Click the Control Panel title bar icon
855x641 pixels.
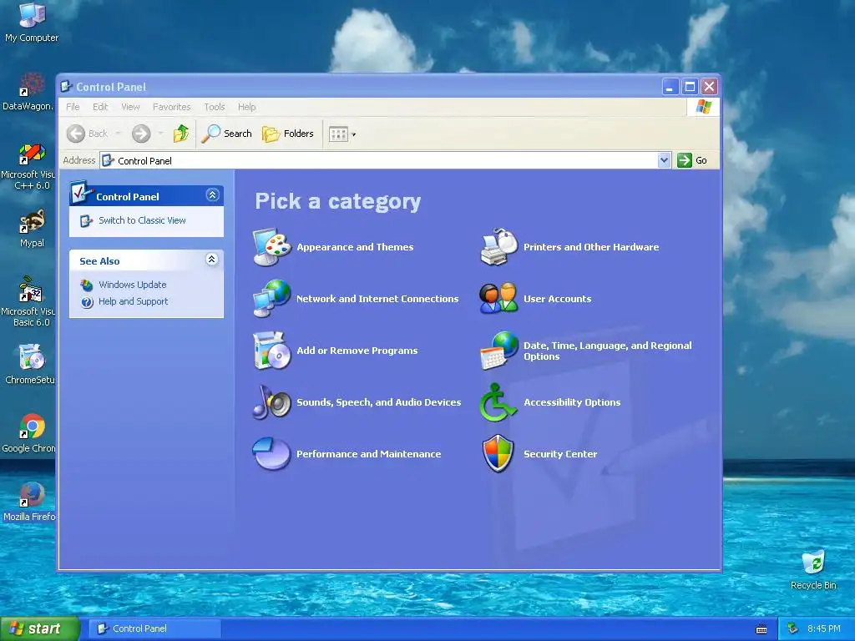pos(67,86)
